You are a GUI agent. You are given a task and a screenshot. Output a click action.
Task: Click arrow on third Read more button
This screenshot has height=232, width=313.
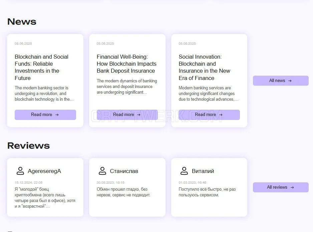[x=221, y=115]
